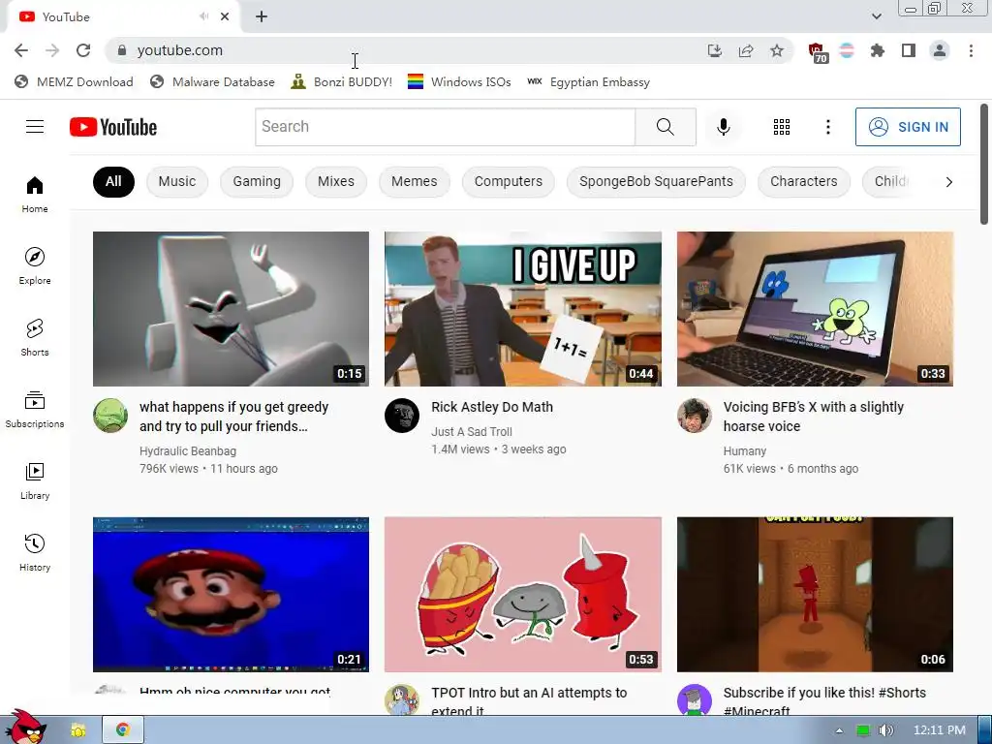992x744 pixels.
Task: Click the striped extension icon next to uBlock
Action: pyautogui.click(x=847, y=50)
